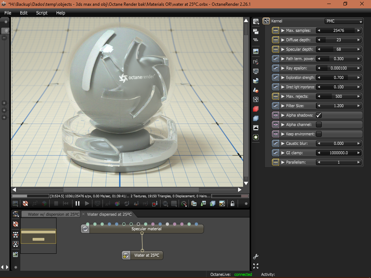The width and height of the screenshot is (371, 278).
Task: Expand the Max. samples parameter triangle
Action: click(x=283, y=30)
